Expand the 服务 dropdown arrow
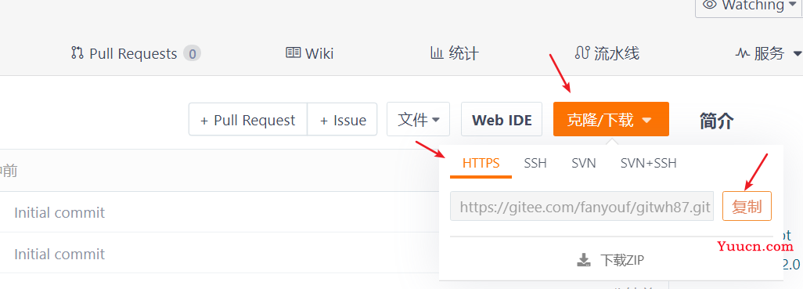The height and width of the screenshot is (289, 803). pos(797,53)
